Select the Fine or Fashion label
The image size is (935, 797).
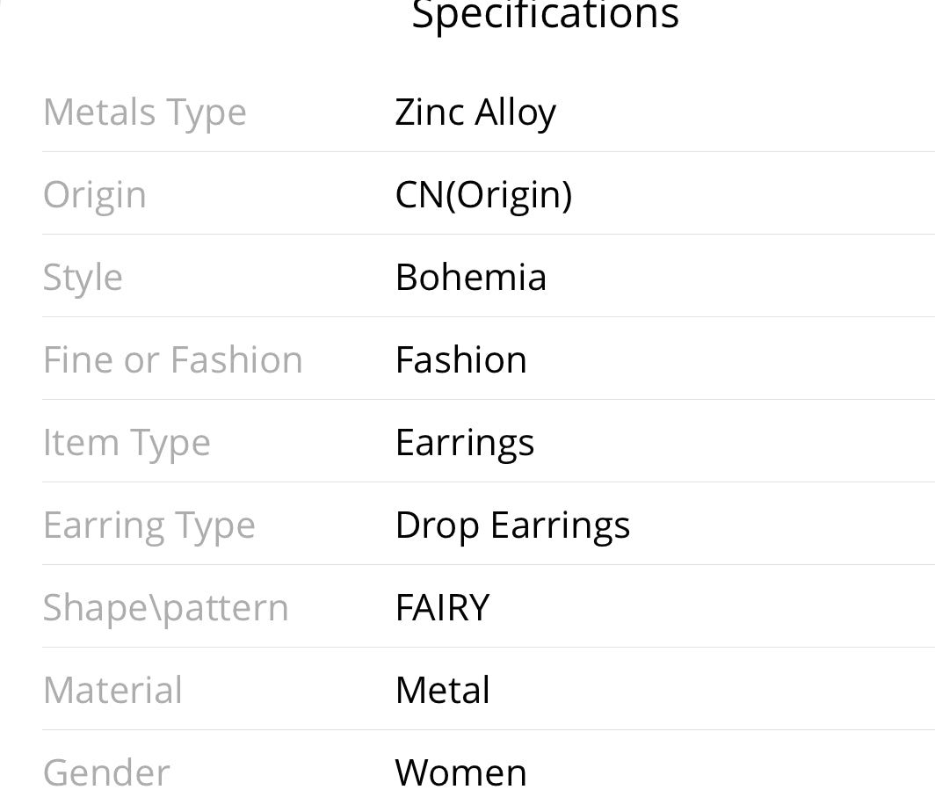[173, 360]
